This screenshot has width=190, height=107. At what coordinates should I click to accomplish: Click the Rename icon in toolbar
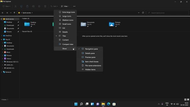click(33, 6)
